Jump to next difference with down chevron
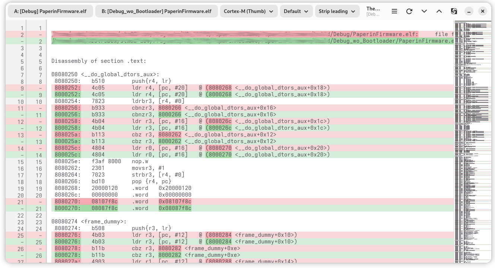Viewport: 495px width, 268px height. (424, 11)
